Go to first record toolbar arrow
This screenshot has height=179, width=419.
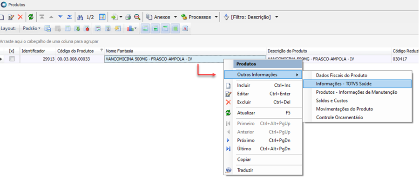point(42,17)
